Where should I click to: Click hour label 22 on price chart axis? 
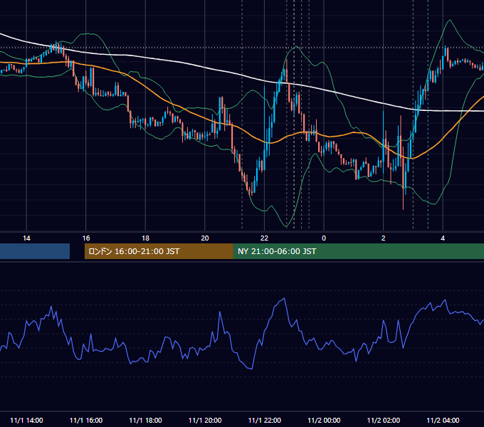click(x=264, y=238)
